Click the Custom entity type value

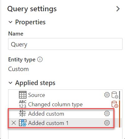[x=18, y=69]
